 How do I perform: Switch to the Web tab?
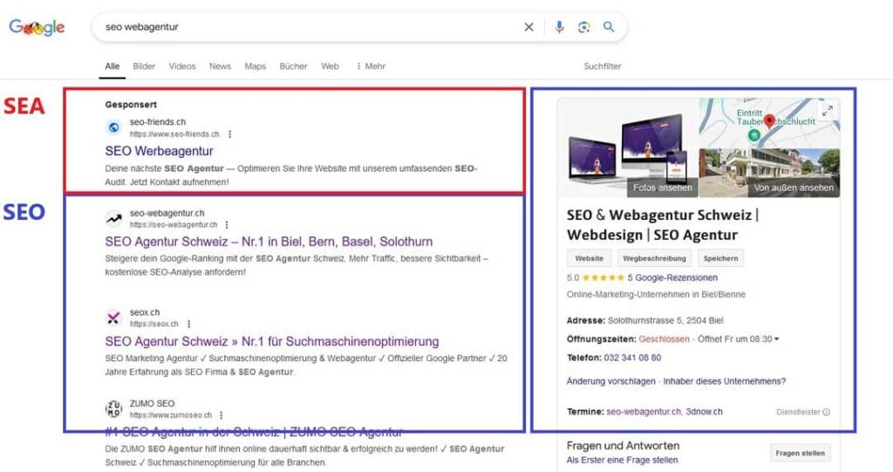tap(330, 66)
